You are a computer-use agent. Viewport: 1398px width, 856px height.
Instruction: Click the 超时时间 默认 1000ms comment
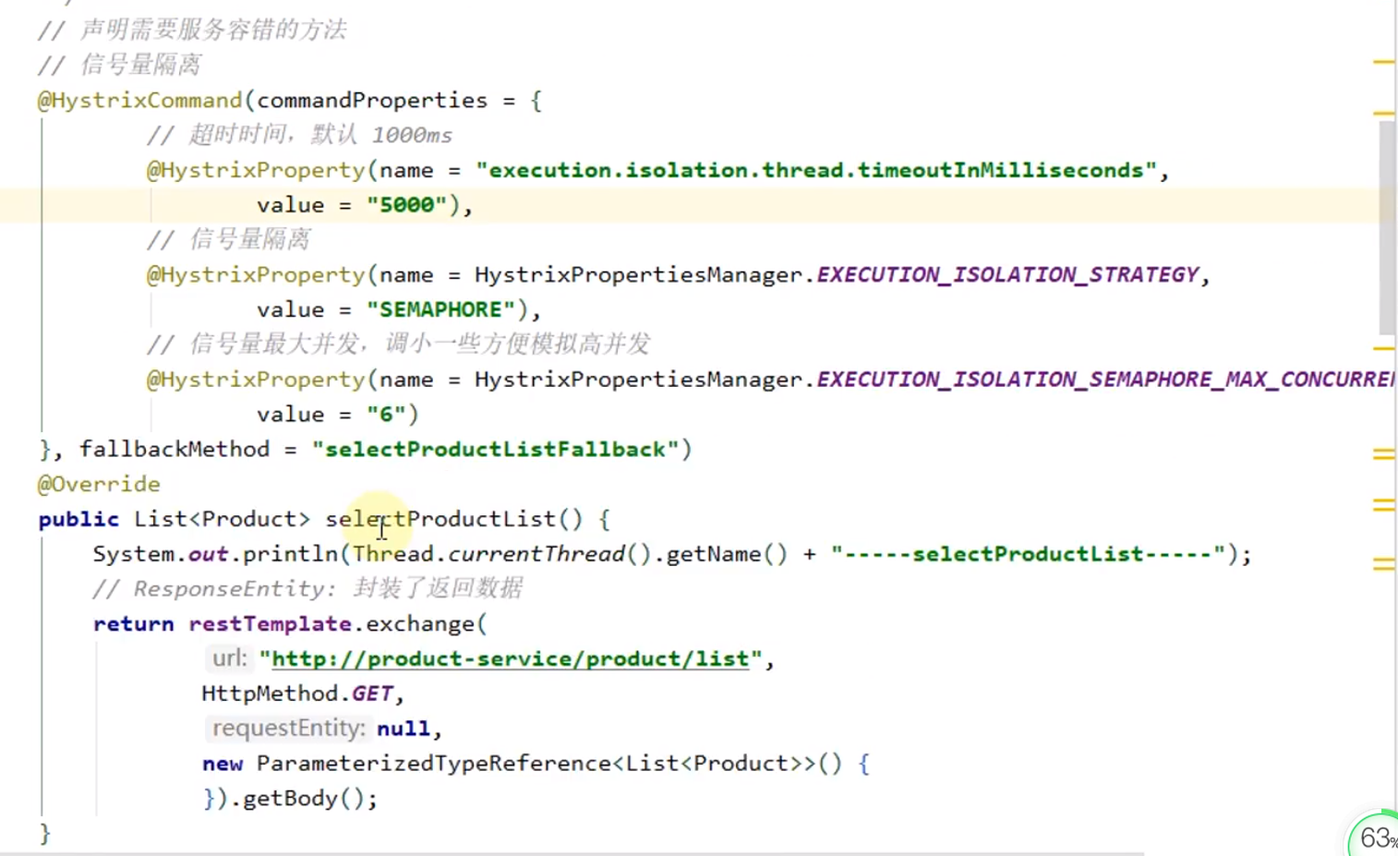coord(299,135)
